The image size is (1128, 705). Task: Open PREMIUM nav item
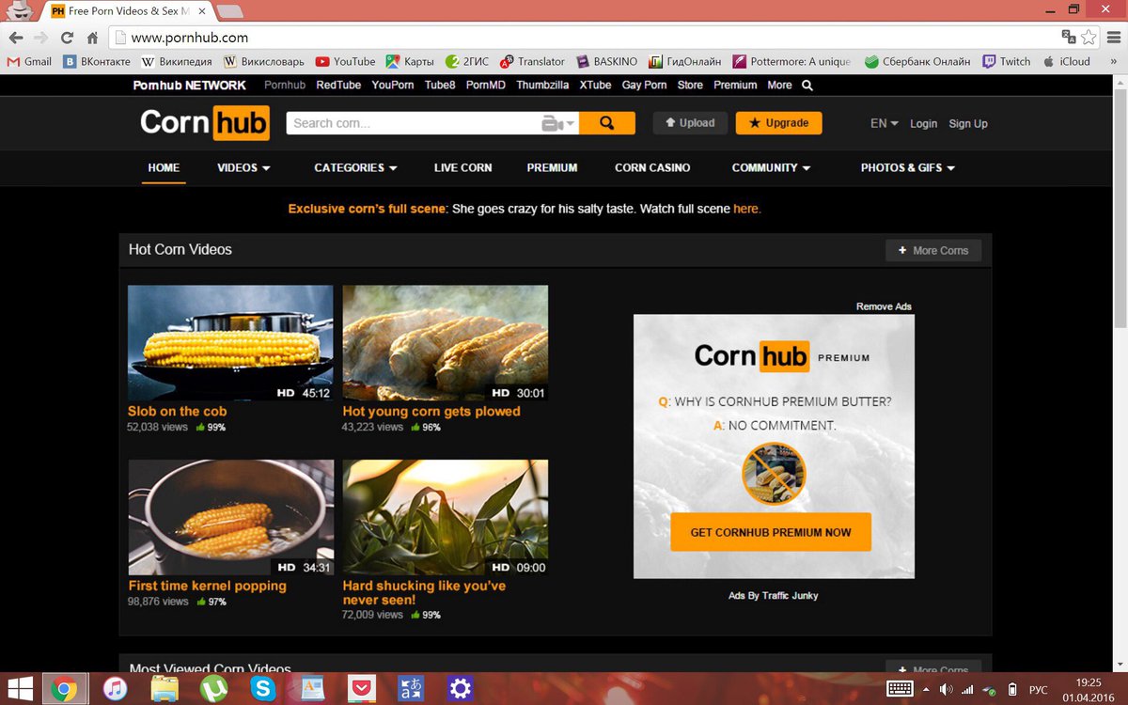point(552,167)
